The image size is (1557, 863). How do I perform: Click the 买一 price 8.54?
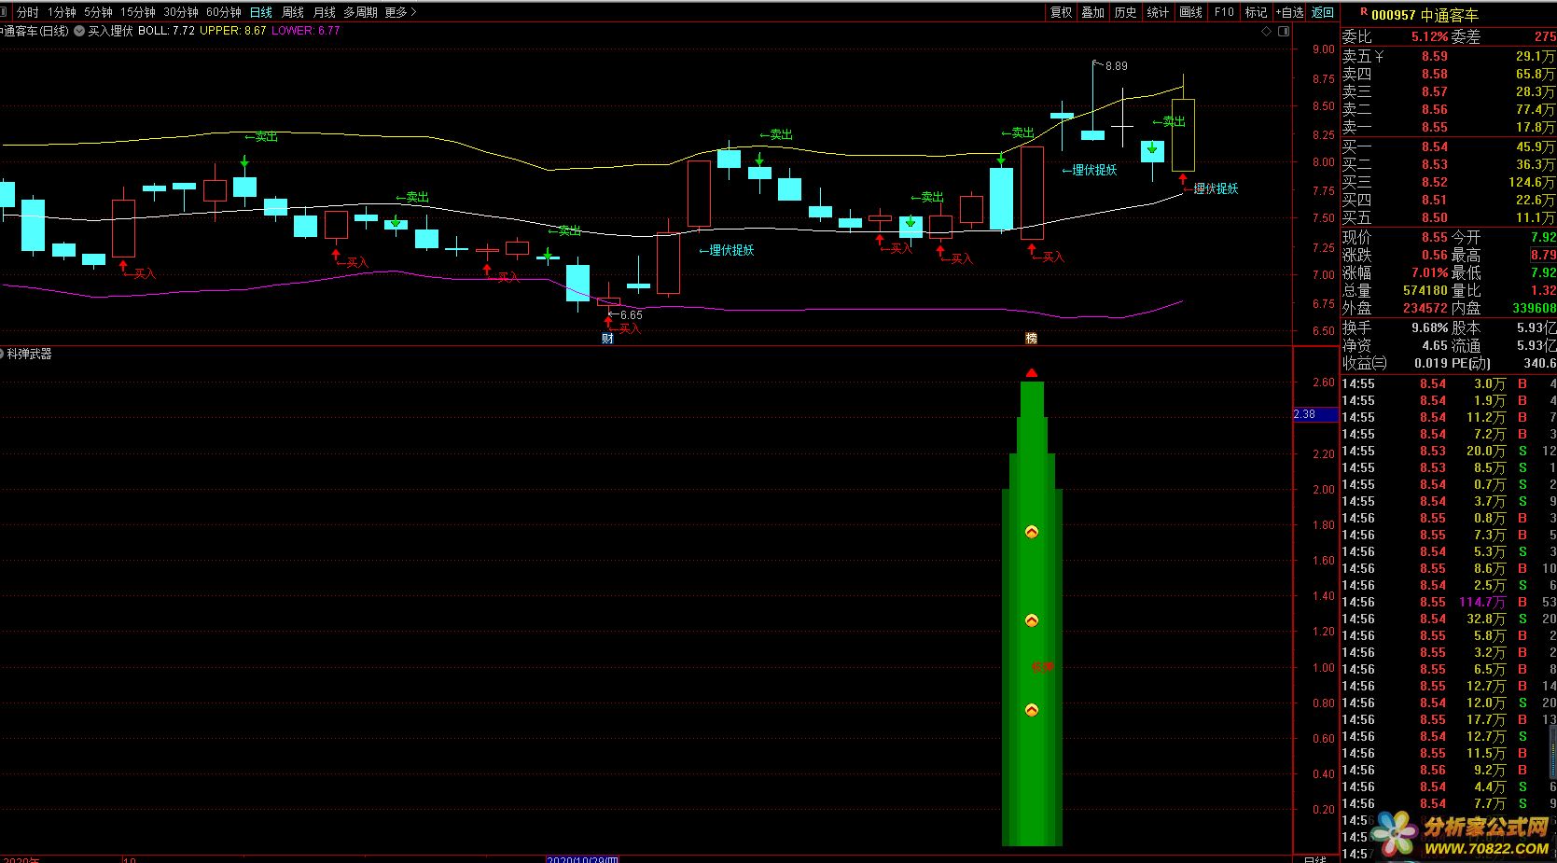pos(1435,146)
